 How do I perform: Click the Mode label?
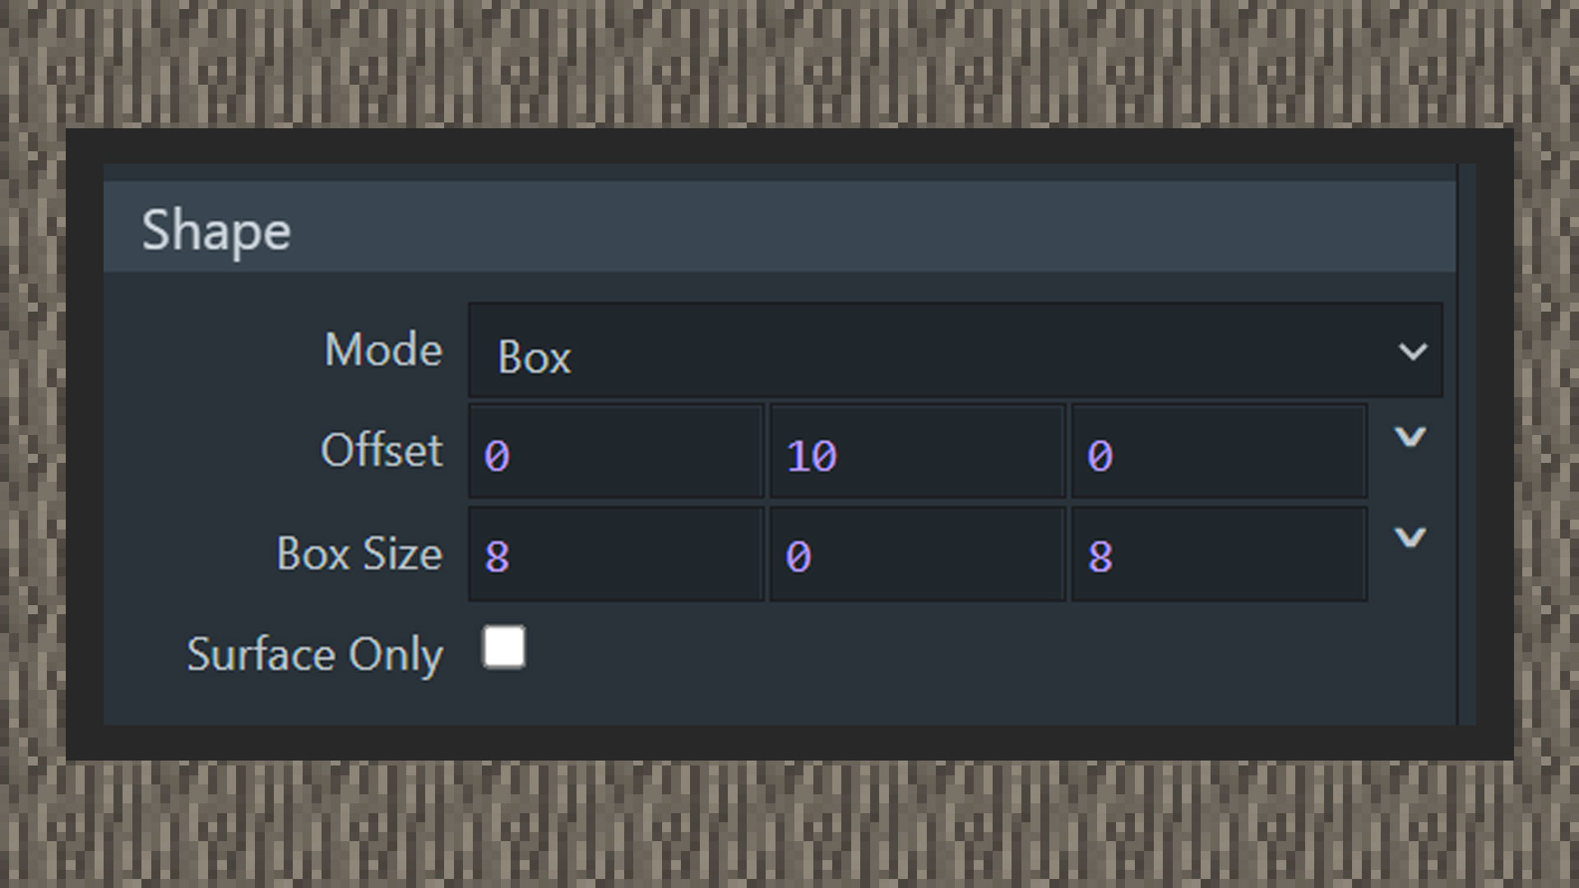coord(383,350)
